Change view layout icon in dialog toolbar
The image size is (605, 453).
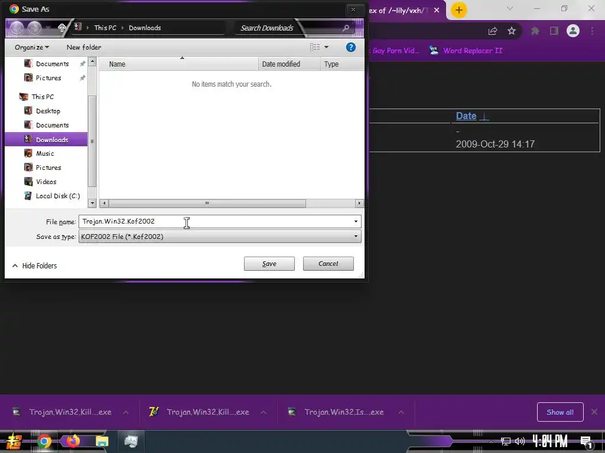tap(315, 47)
